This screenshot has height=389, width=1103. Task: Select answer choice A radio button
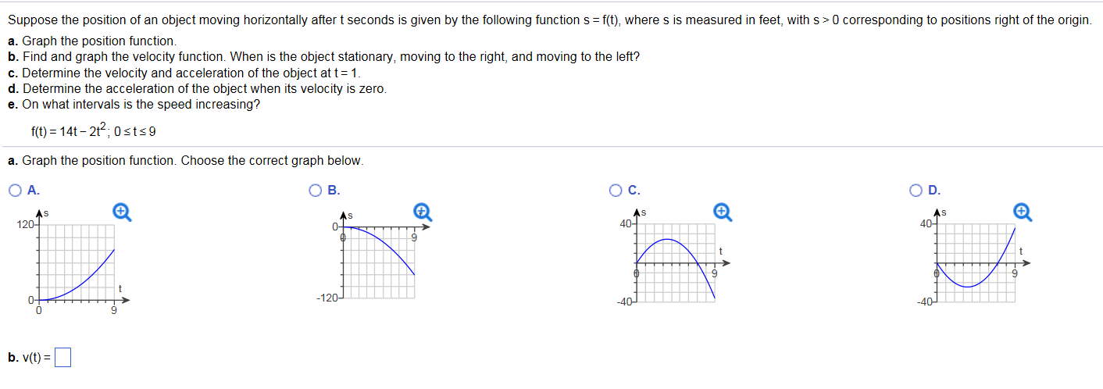pyautogui.click(x=16, y=190)
